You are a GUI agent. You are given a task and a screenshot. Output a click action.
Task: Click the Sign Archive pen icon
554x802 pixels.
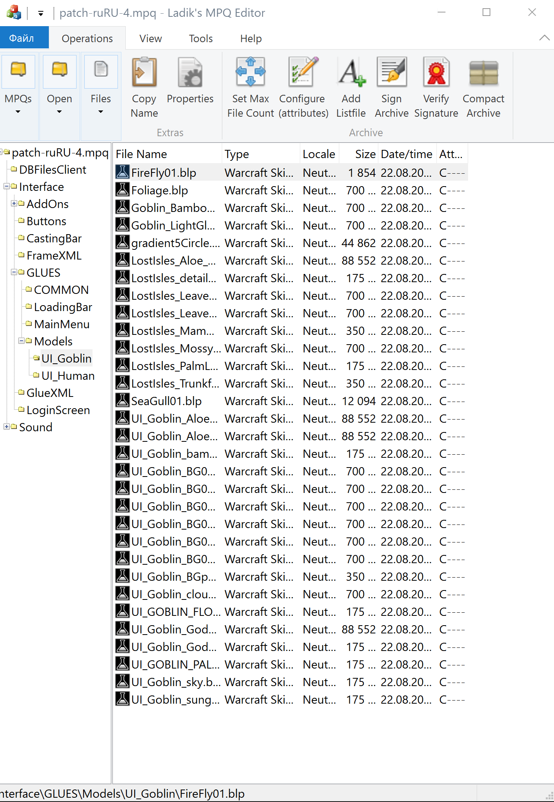[392, 72]
